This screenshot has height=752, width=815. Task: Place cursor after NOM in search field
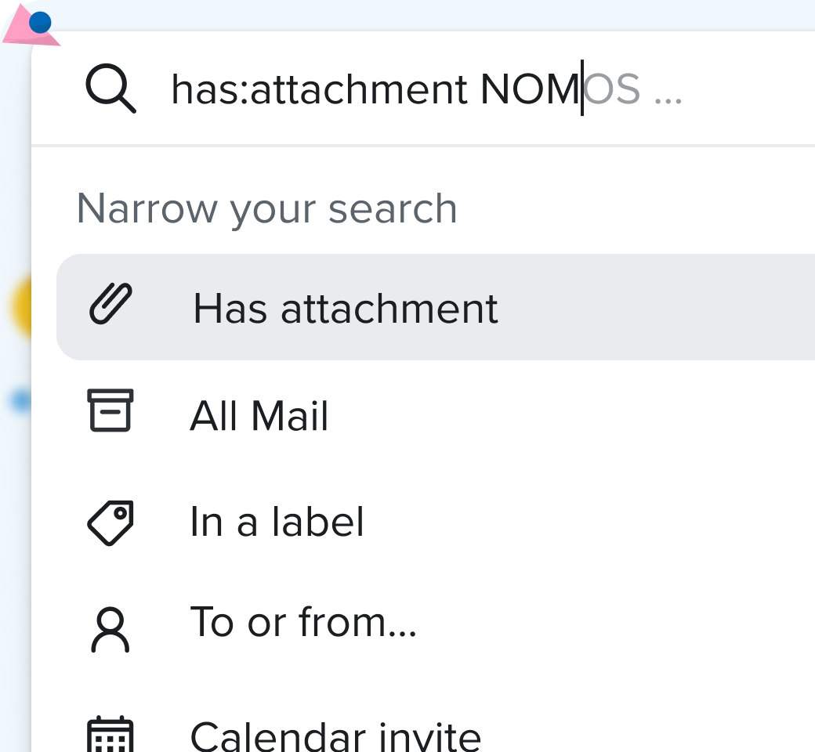click(x=581, y=89)
